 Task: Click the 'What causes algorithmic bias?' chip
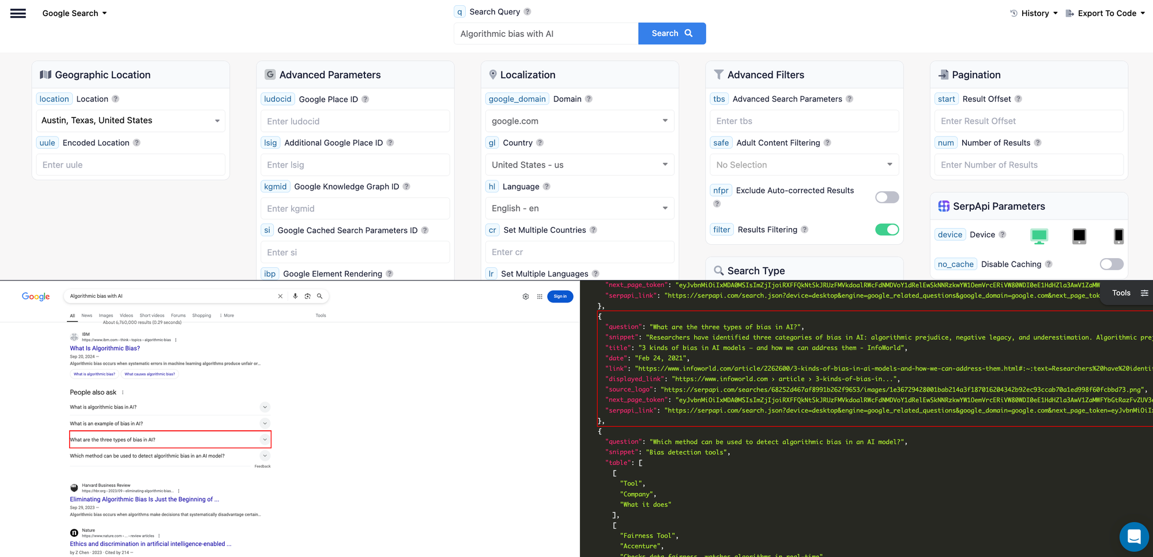[x=150, y=374]
